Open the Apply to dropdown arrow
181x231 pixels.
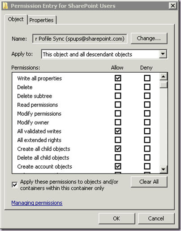pyautogui.click(x=163, y=54)
